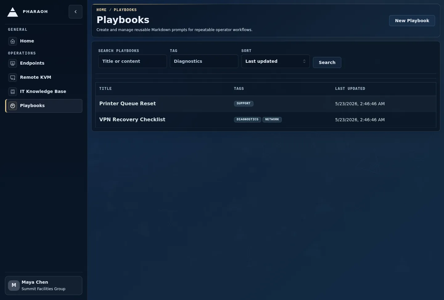Screen dimensions: 444x300
Task: Click the Home house icon
Action: click(13, 41)
